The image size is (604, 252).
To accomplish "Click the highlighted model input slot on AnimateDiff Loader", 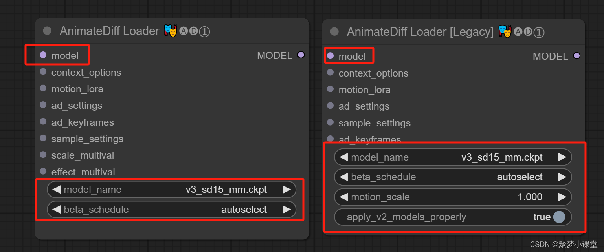I will click(x=43, y=55).
